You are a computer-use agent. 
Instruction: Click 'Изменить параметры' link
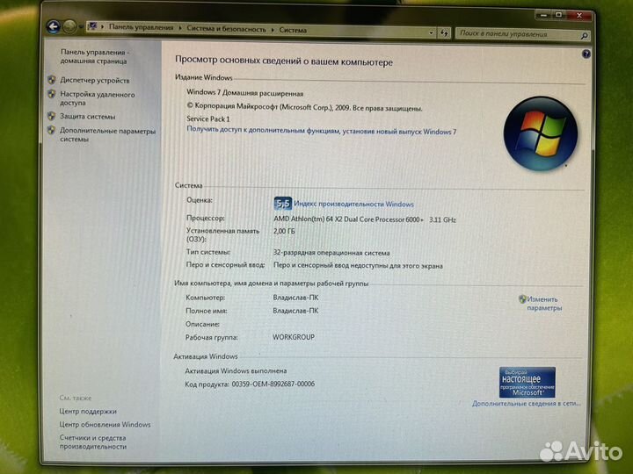544,304
